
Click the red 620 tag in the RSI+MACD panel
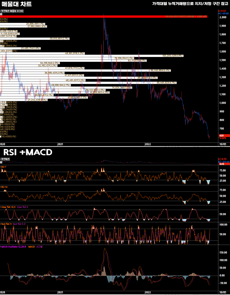(x=224, y=164)
